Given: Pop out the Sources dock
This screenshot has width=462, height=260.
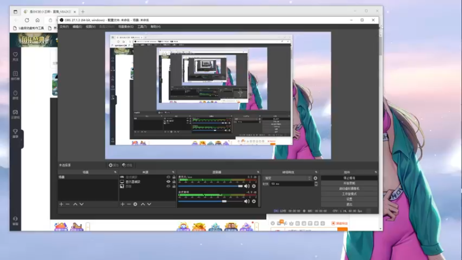Looking at the screenshot, I should point(173,172).
